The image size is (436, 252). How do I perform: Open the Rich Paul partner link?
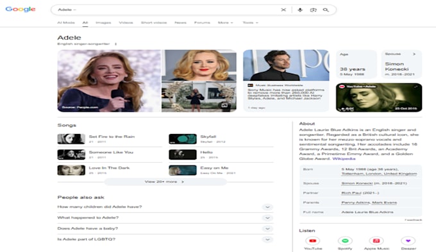(x=351, y=193)
